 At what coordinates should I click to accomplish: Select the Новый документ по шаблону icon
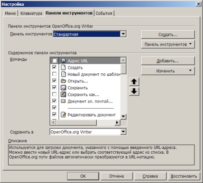pos(64,74)
